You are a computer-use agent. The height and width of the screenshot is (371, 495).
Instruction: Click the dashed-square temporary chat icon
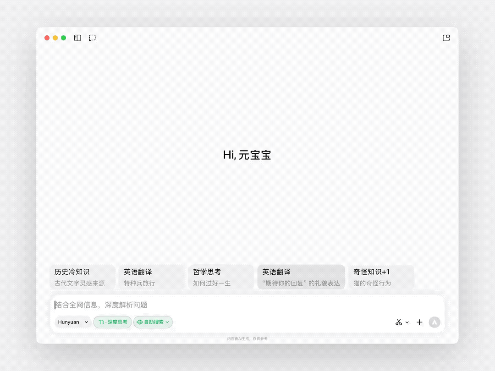click(92, 38)
